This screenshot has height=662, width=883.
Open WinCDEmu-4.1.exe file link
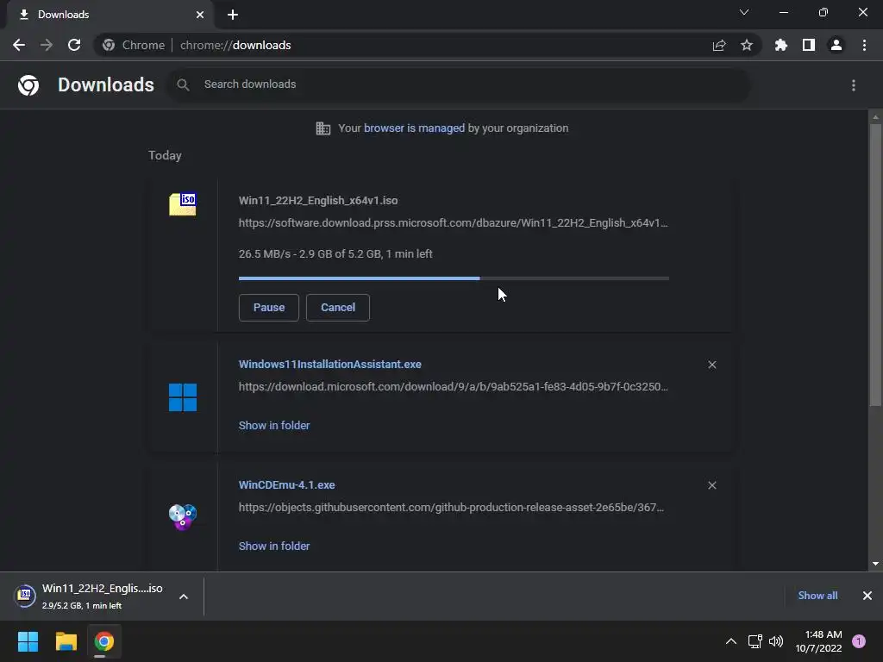pos(286,484)
